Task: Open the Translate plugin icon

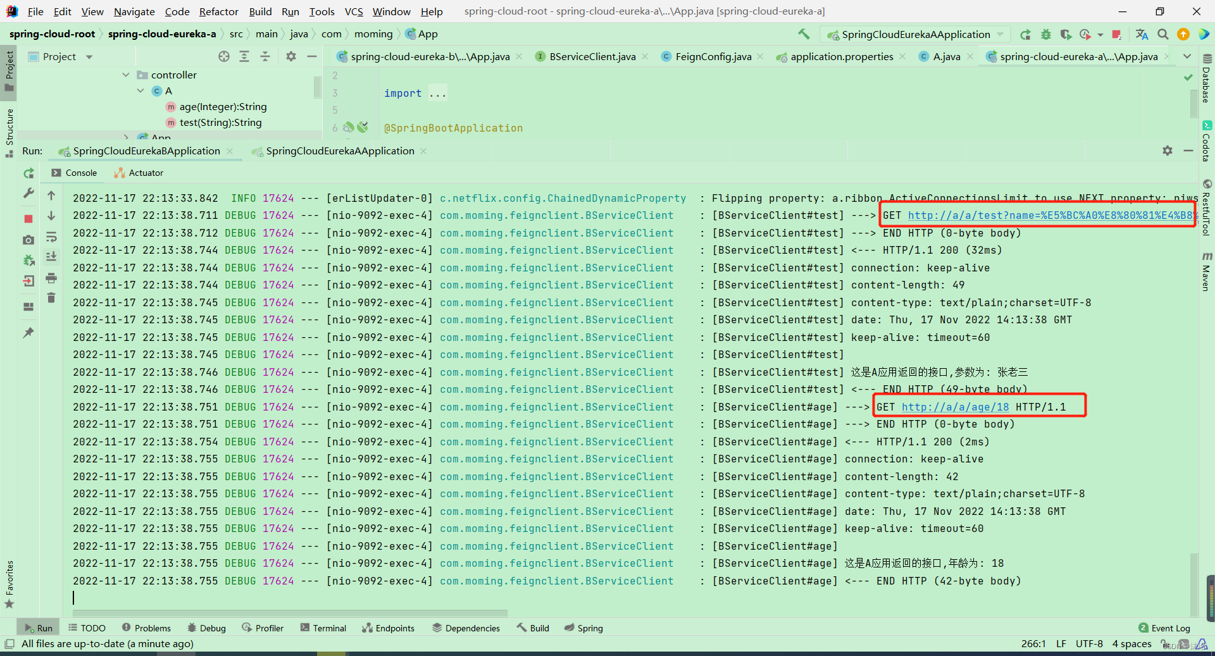Action: pos(1142,34)
